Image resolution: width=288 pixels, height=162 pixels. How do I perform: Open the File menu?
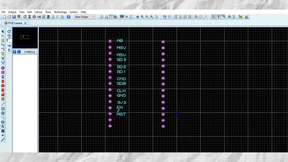pos(4,12)
